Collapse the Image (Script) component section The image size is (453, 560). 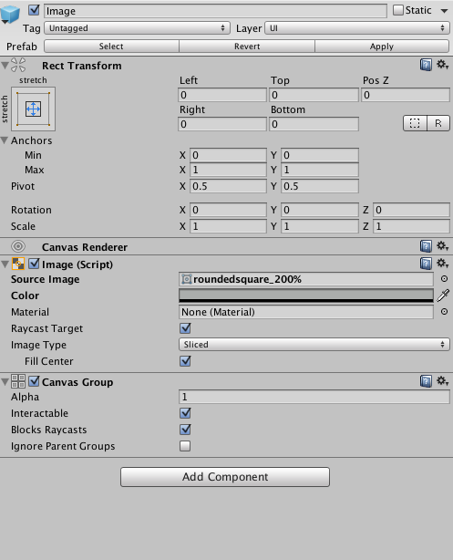(x=5, y=264)
